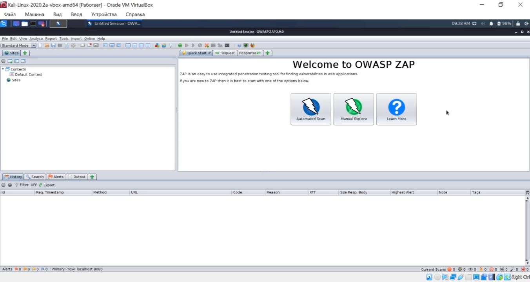
Task: Select Default Context in the tree
Action: pos(28,74)
